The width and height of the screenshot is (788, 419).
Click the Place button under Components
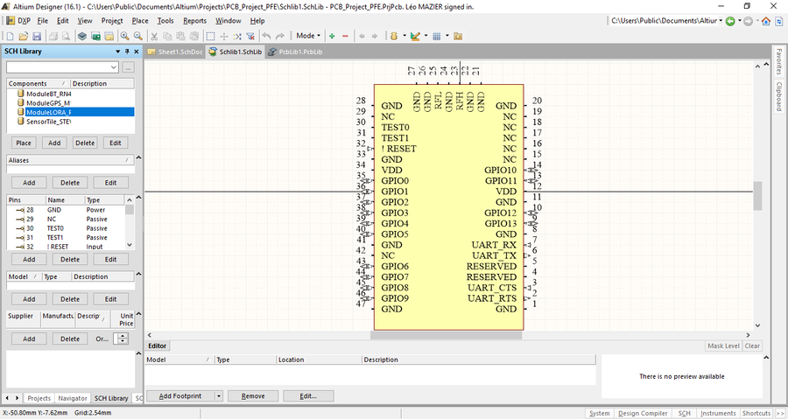(x=25, y=143)
